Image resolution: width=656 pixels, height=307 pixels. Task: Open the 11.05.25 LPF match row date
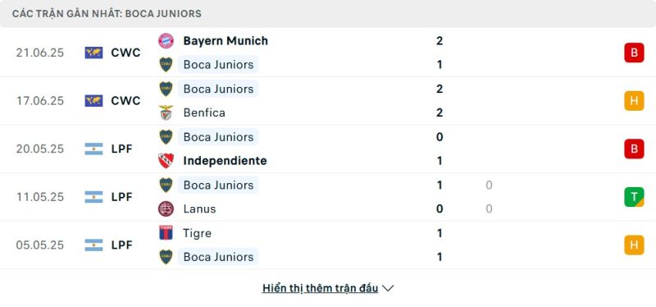coord(40,197)
